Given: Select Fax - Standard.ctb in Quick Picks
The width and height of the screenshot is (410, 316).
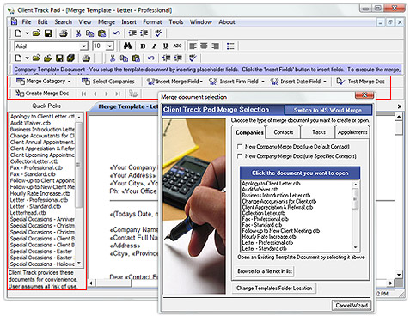Looking at the screenshot, I should tap(33, 174).
